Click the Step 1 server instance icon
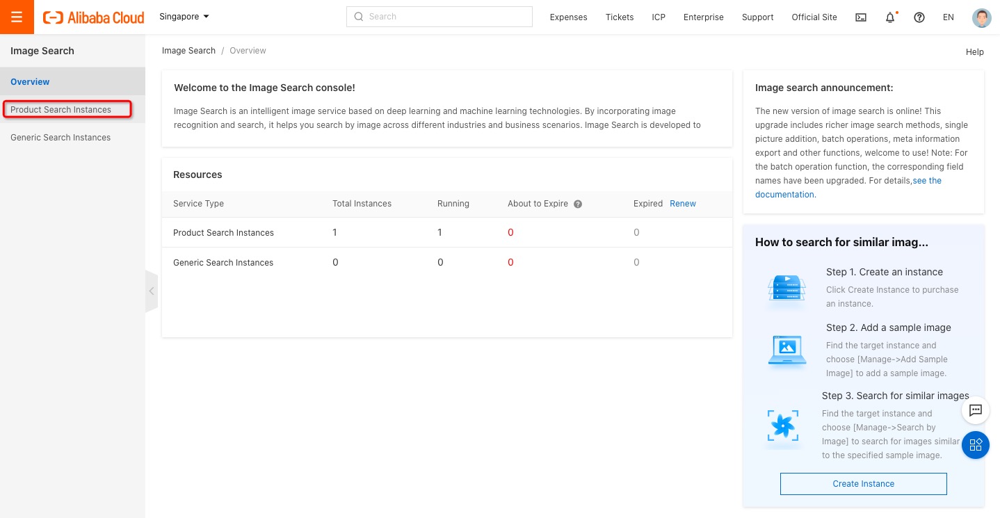This screenshot has height=518, width=1000. coord(787,287)
